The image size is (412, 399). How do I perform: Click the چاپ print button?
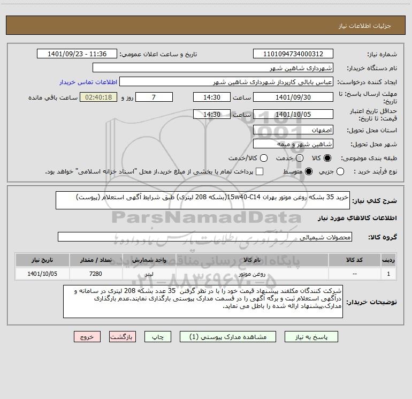[x=158, y=337]
